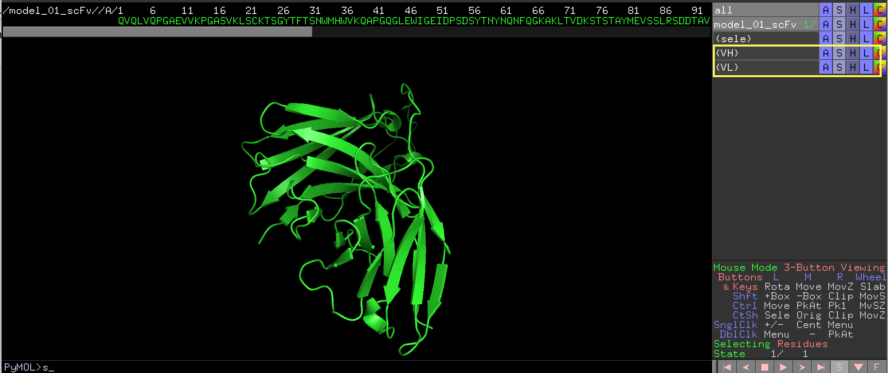Open the Show menu for (sele)

point(839,39)
